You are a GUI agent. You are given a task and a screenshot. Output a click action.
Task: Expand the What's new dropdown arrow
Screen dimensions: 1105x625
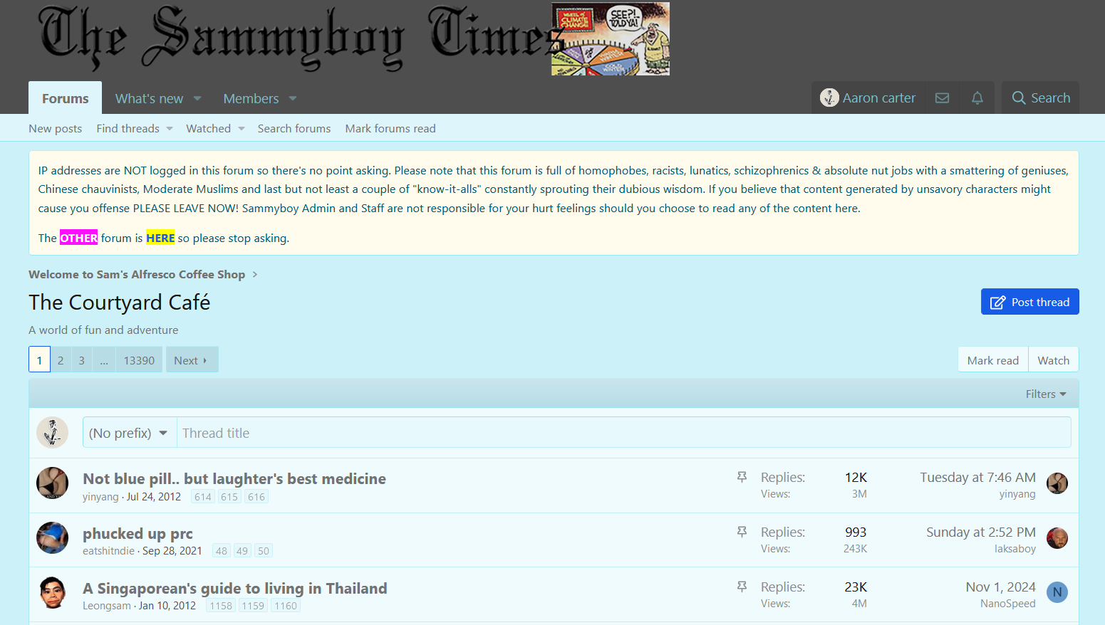point(197,99)
